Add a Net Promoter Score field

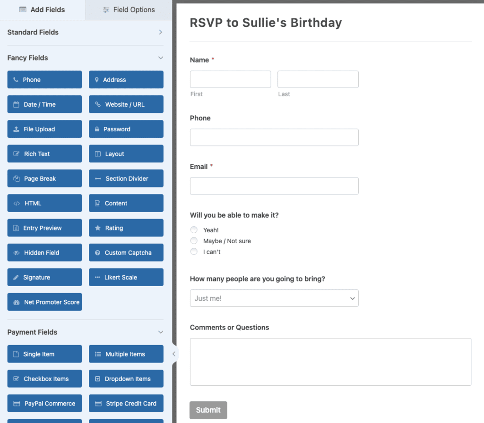[44, 302]
